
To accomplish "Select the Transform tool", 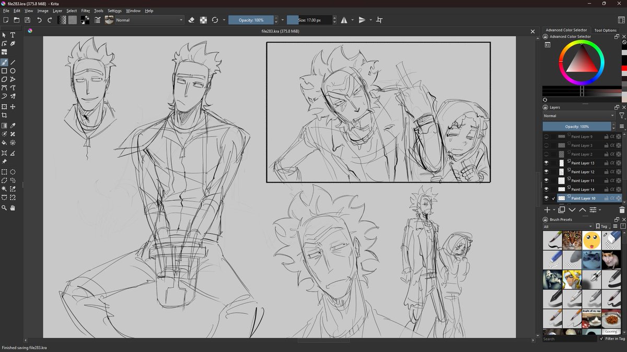I will pos(4,106).
